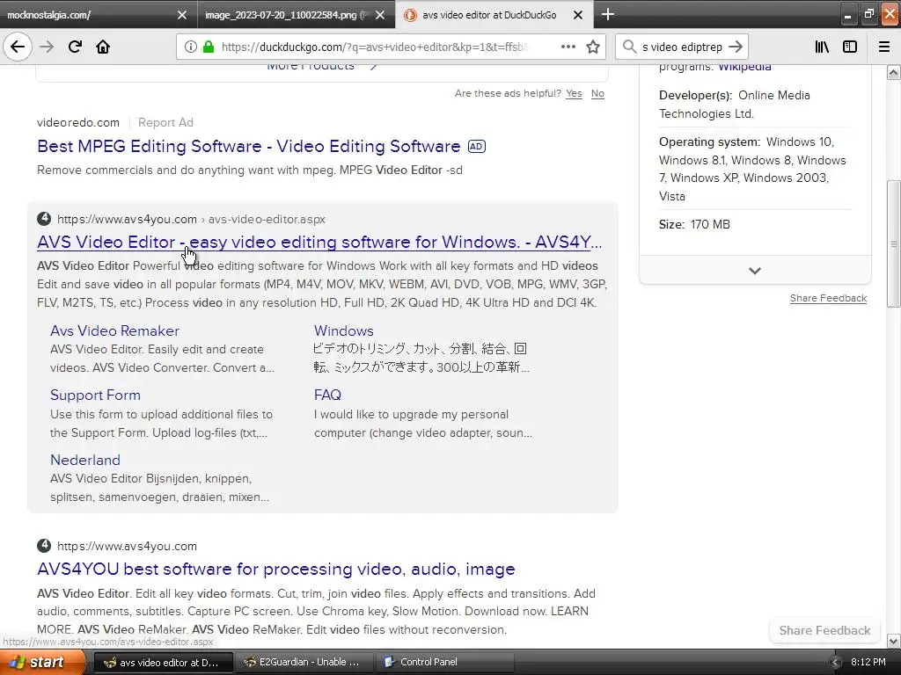Viewport: 901px width, 675px height.
Task: Follow the Wikipedia link in info panel
Action: [x=744, y=67]
